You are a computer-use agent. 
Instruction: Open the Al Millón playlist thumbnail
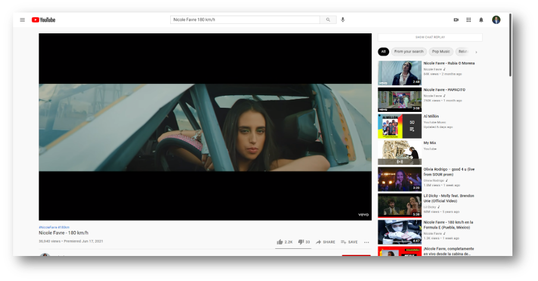tap(400, 126)
